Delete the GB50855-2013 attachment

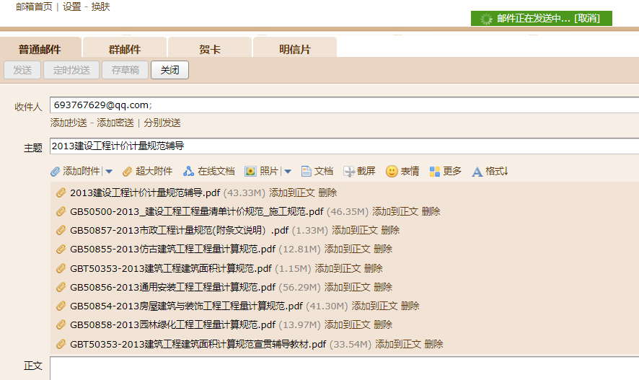pos(383,249)
